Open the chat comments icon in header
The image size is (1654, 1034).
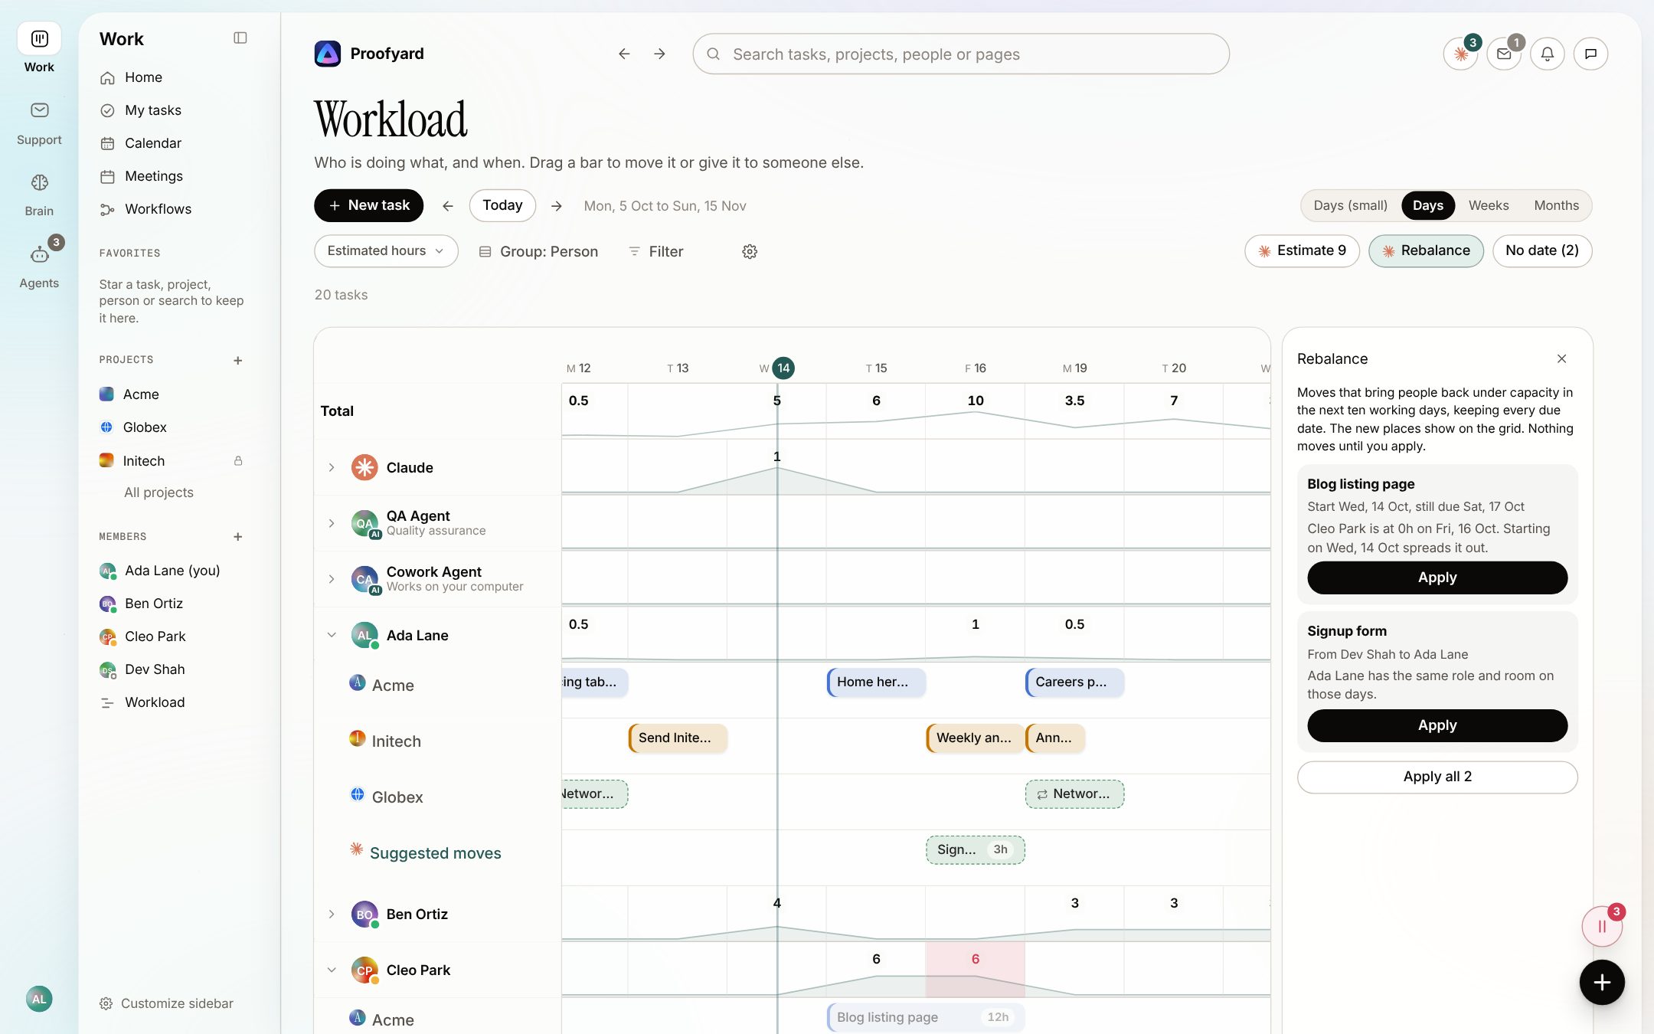pos(1590,54)
